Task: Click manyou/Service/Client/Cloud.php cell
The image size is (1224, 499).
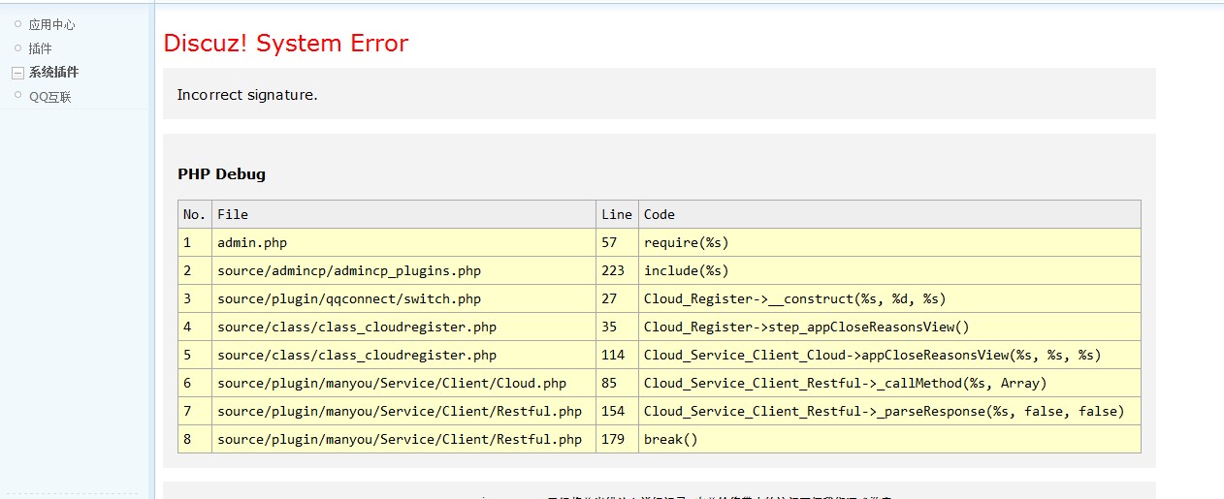Action: click(x=403, y=383)
